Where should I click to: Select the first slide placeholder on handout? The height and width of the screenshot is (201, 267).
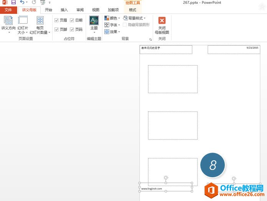173,79
